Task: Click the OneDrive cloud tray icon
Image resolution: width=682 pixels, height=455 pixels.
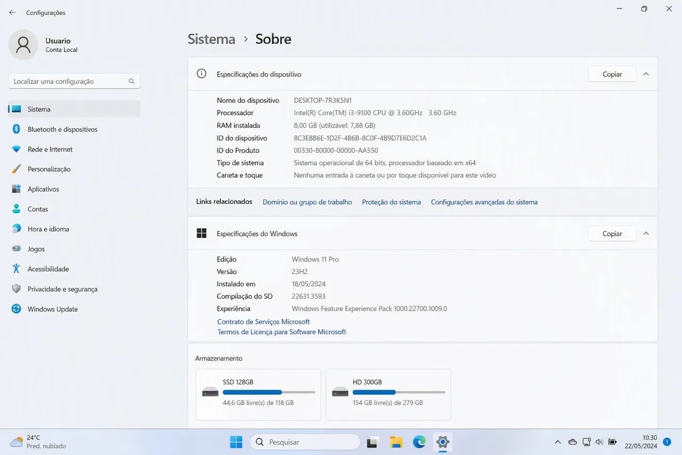Action: (573, 442)
